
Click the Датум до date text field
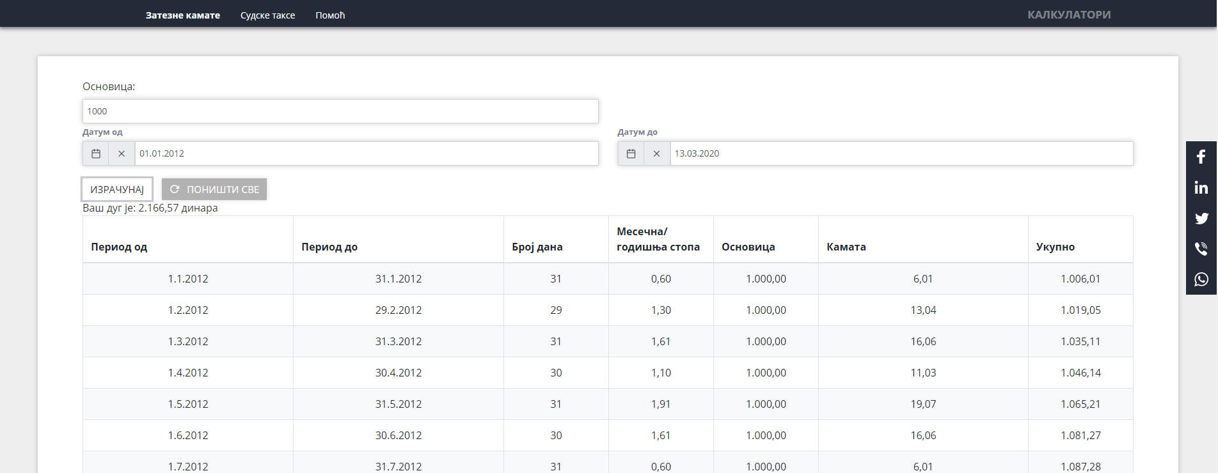pos(901,153)
